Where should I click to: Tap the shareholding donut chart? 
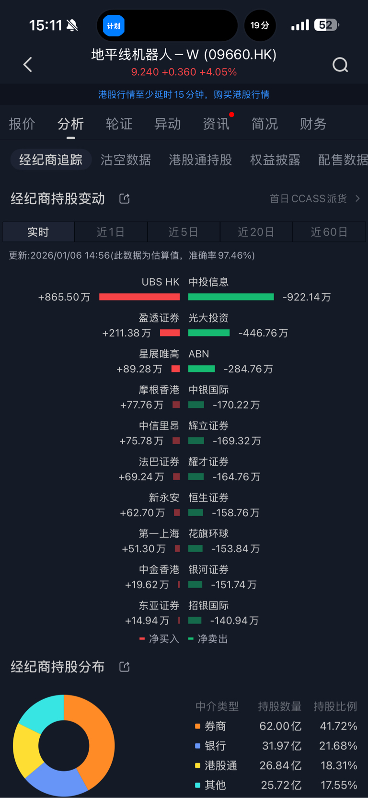(x=64, y=745)
